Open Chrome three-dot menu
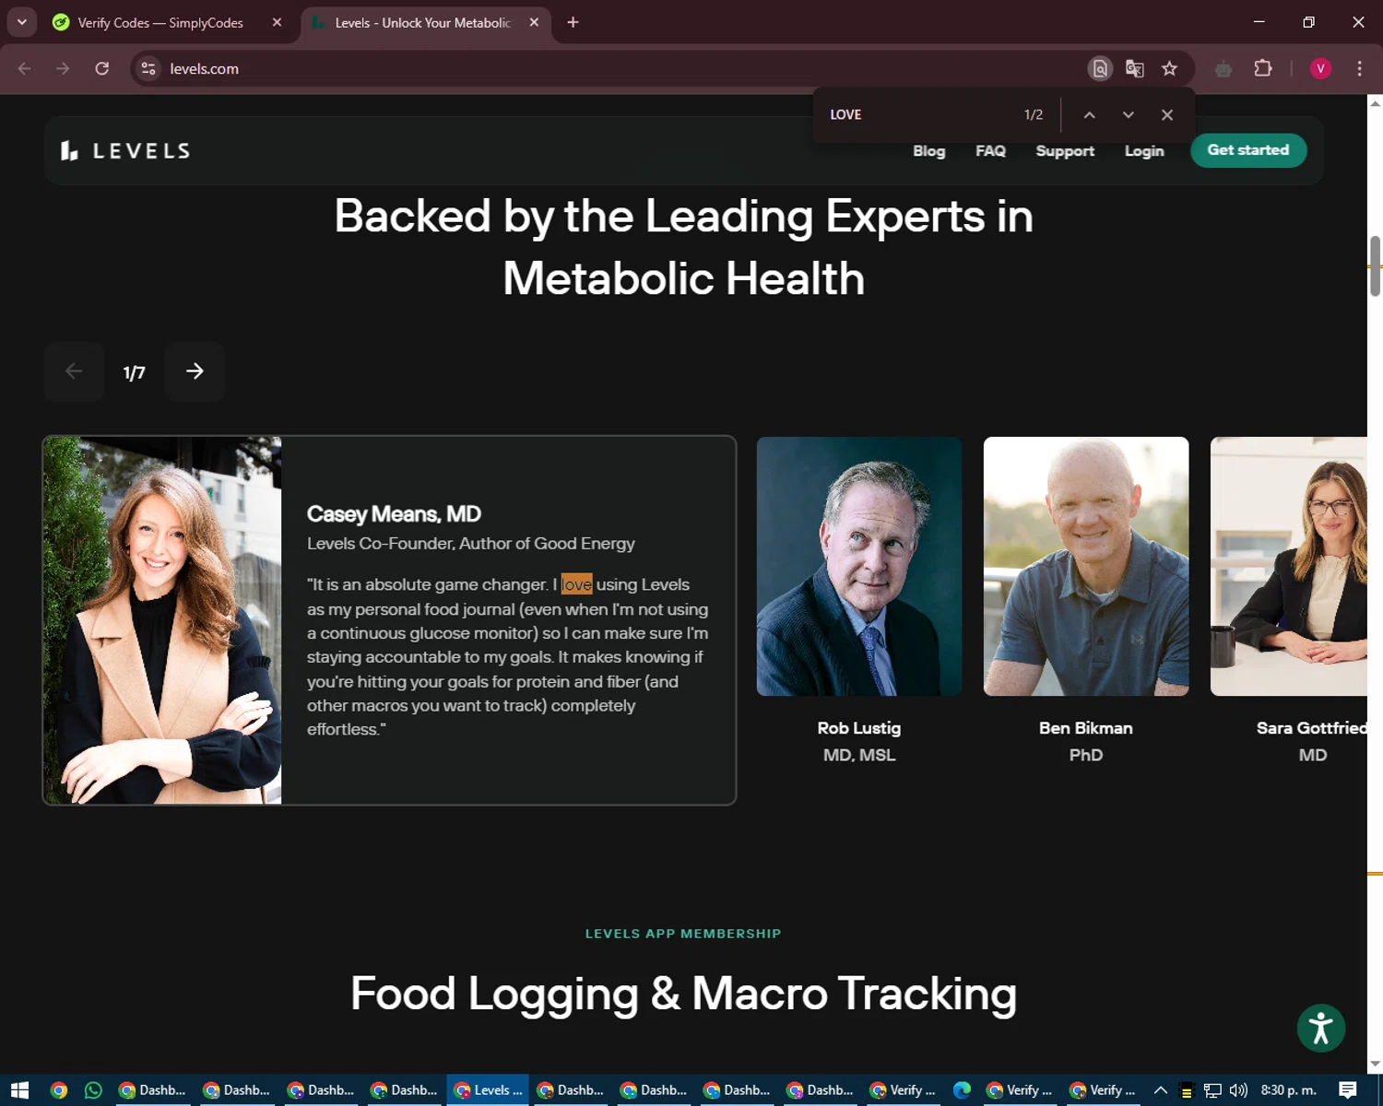 [1359, 69]
